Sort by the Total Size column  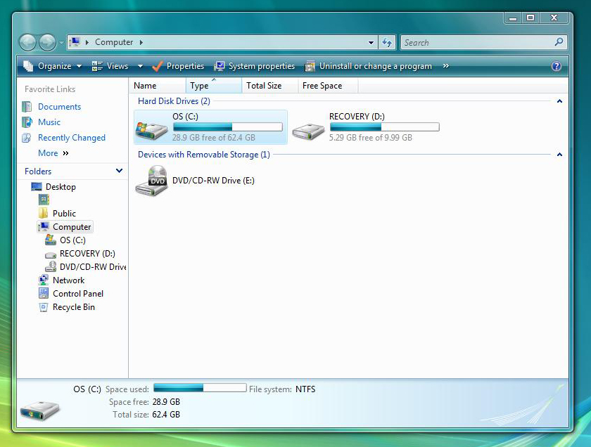point(270,86)
